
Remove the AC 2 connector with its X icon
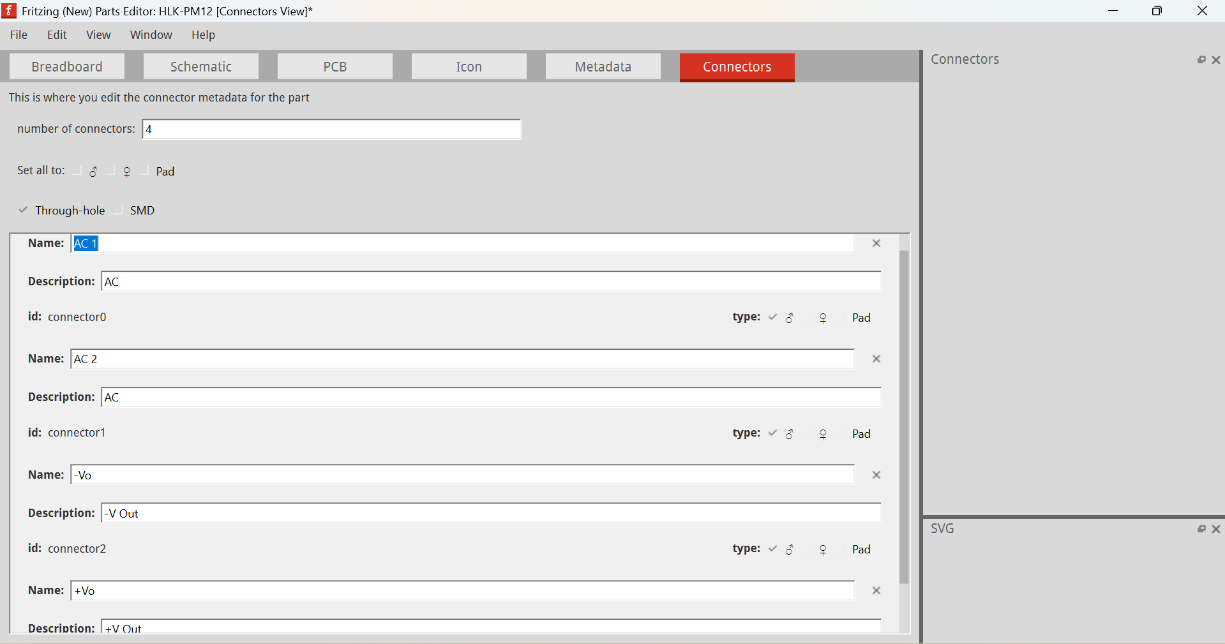[876, 359]
